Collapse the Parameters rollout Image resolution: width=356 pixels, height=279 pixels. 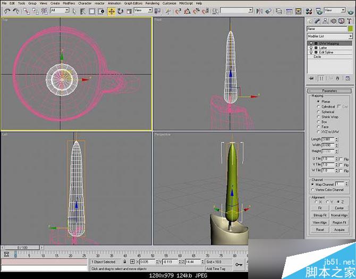click(329, 90)
